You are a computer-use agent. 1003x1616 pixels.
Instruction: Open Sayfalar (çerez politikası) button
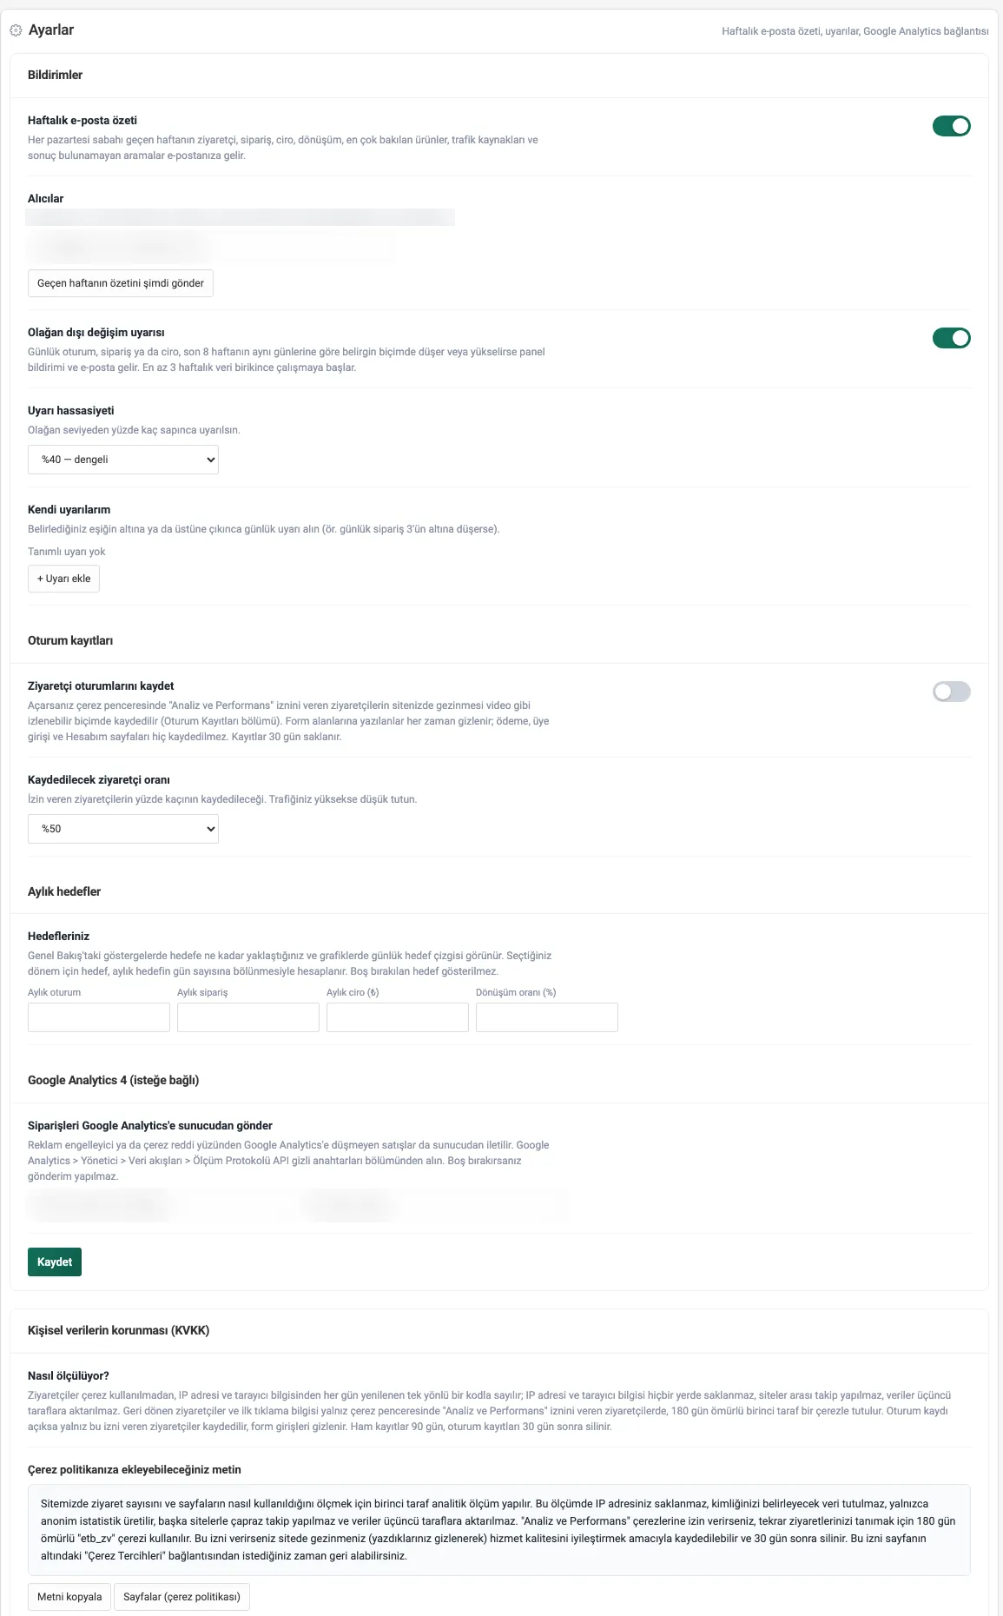click(x=181, y=1597)
